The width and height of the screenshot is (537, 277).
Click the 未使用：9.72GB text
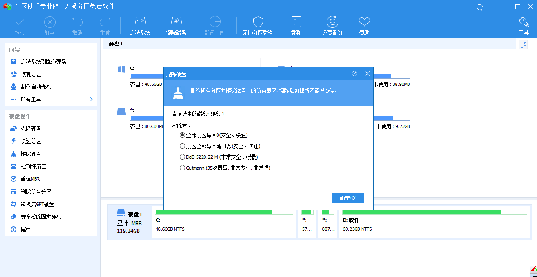(393, 126)
